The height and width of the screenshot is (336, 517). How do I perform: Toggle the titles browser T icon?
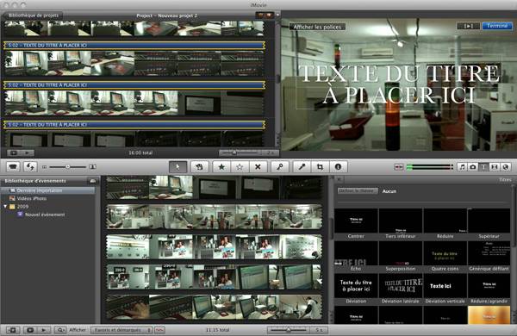483,167
